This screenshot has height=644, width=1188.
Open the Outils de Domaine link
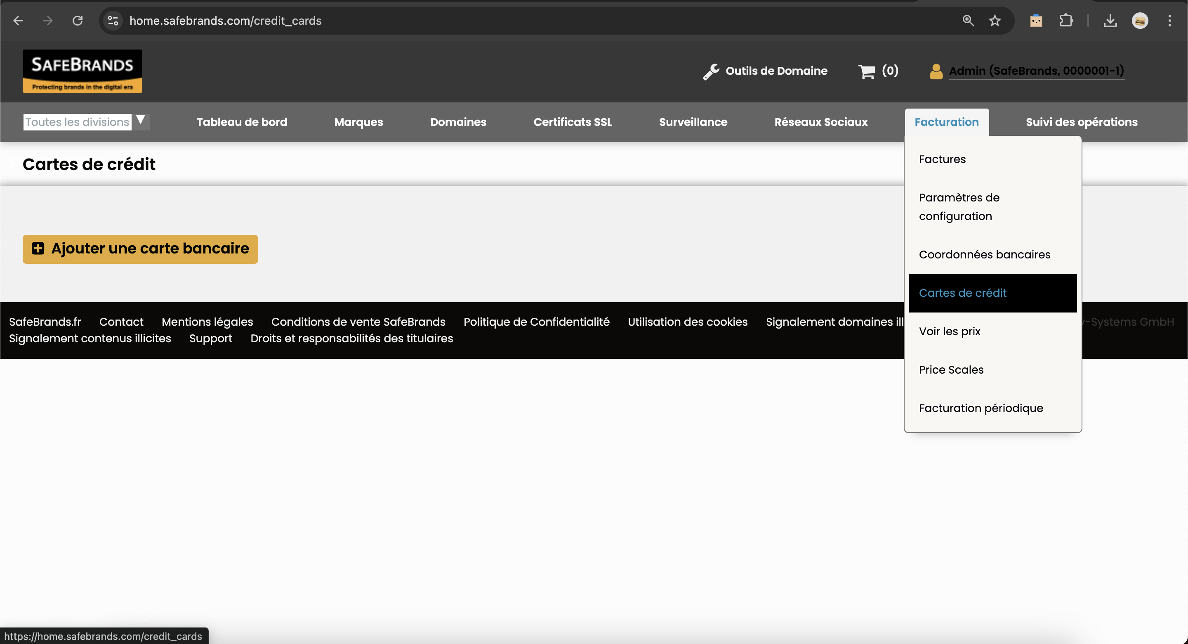[x=776, y=71]
